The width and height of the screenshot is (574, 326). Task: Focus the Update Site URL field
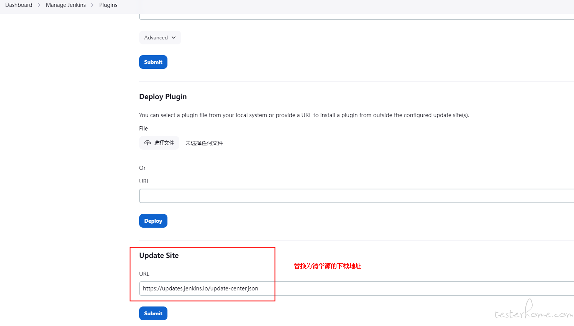[356, 289]
